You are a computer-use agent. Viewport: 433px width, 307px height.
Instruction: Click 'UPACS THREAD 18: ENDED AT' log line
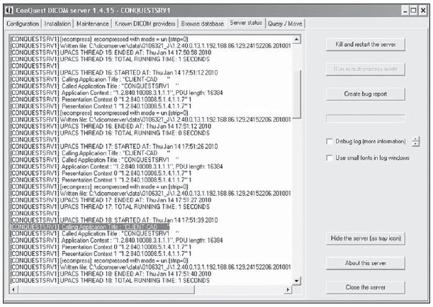point(111,274)
